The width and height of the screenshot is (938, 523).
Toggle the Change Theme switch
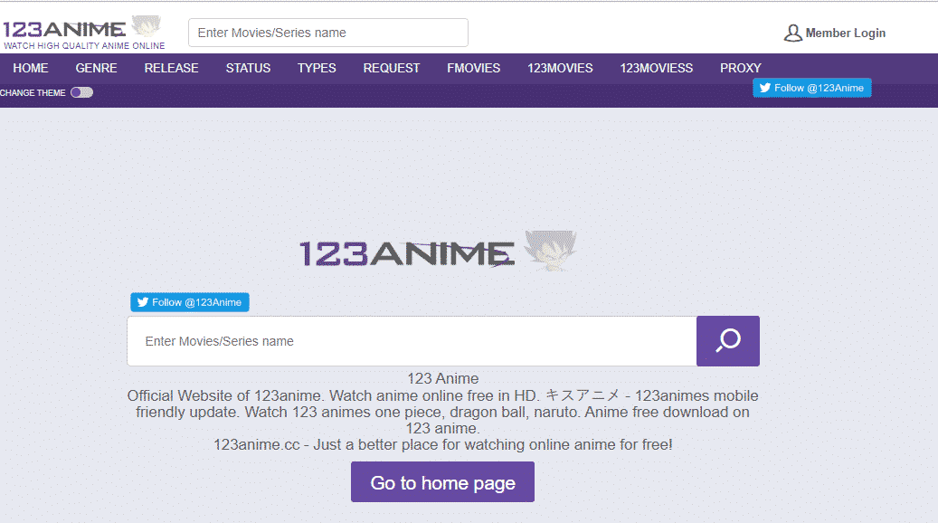point(82,92)
